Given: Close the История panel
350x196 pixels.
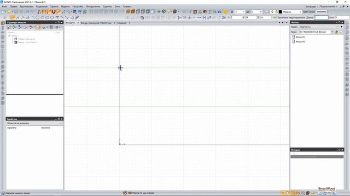Looking at the screenshot, I should pos(342,150).
